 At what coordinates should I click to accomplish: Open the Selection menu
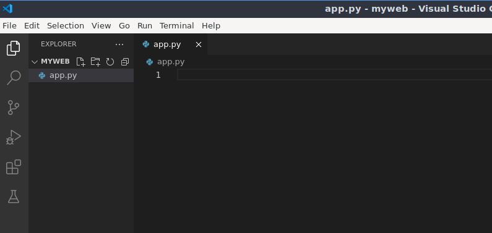(x=66, y=26)
